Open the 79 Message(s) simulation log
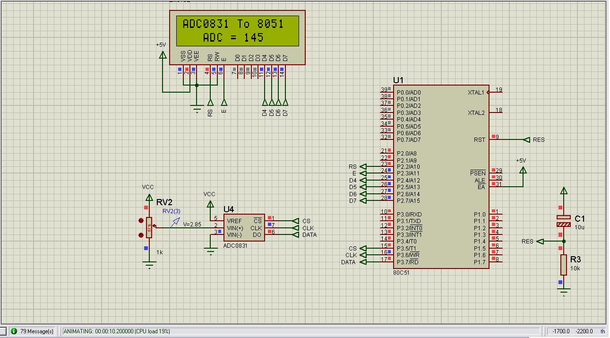 pos(33,331)
